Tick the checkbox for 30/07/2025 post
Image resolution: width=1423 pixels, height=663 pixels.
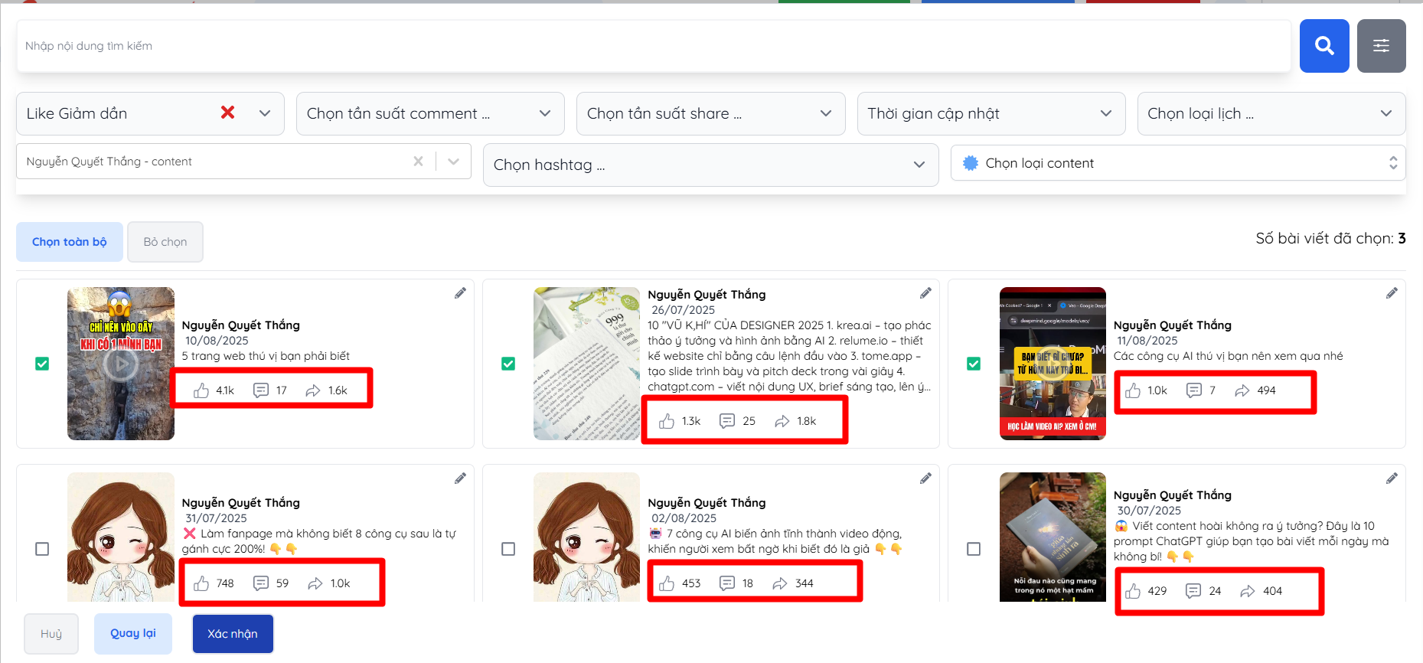click(x=974, y=549)
